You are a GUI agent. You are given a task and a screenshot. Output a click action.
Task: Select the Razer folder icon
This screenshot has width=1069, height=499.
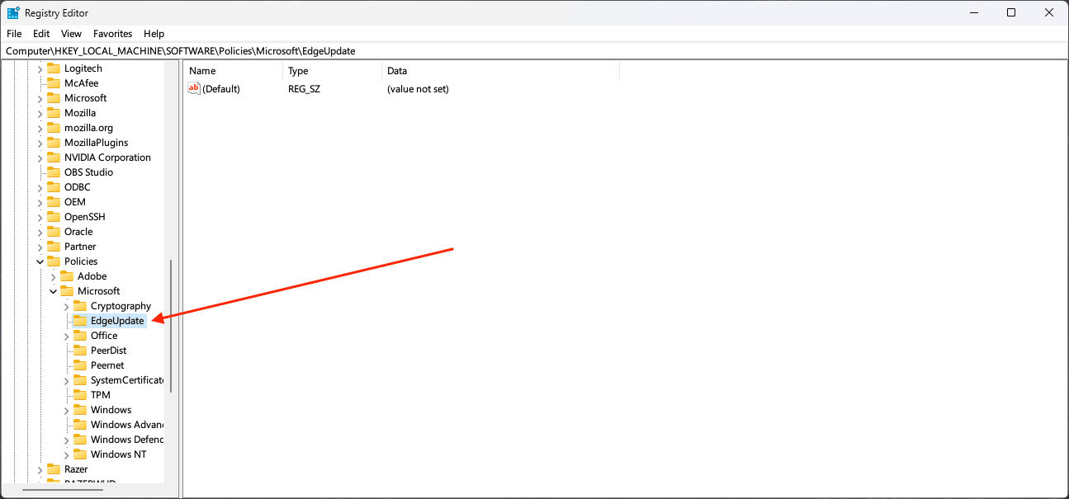54,469
